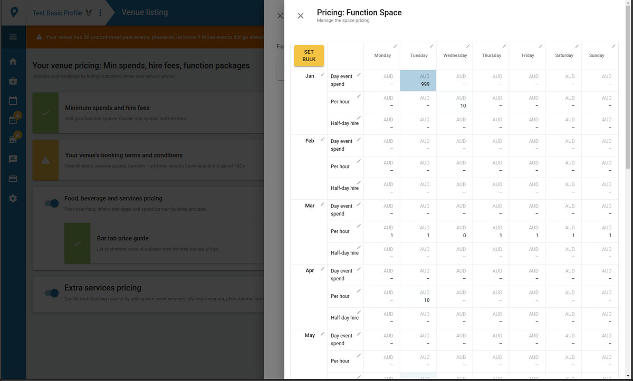Click the SET BULK button
This screenshot has height=381, width=633.
point(309,55)
